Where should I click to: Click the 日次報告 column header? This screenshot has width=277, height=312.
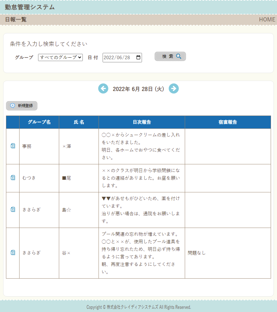point(142,122)
